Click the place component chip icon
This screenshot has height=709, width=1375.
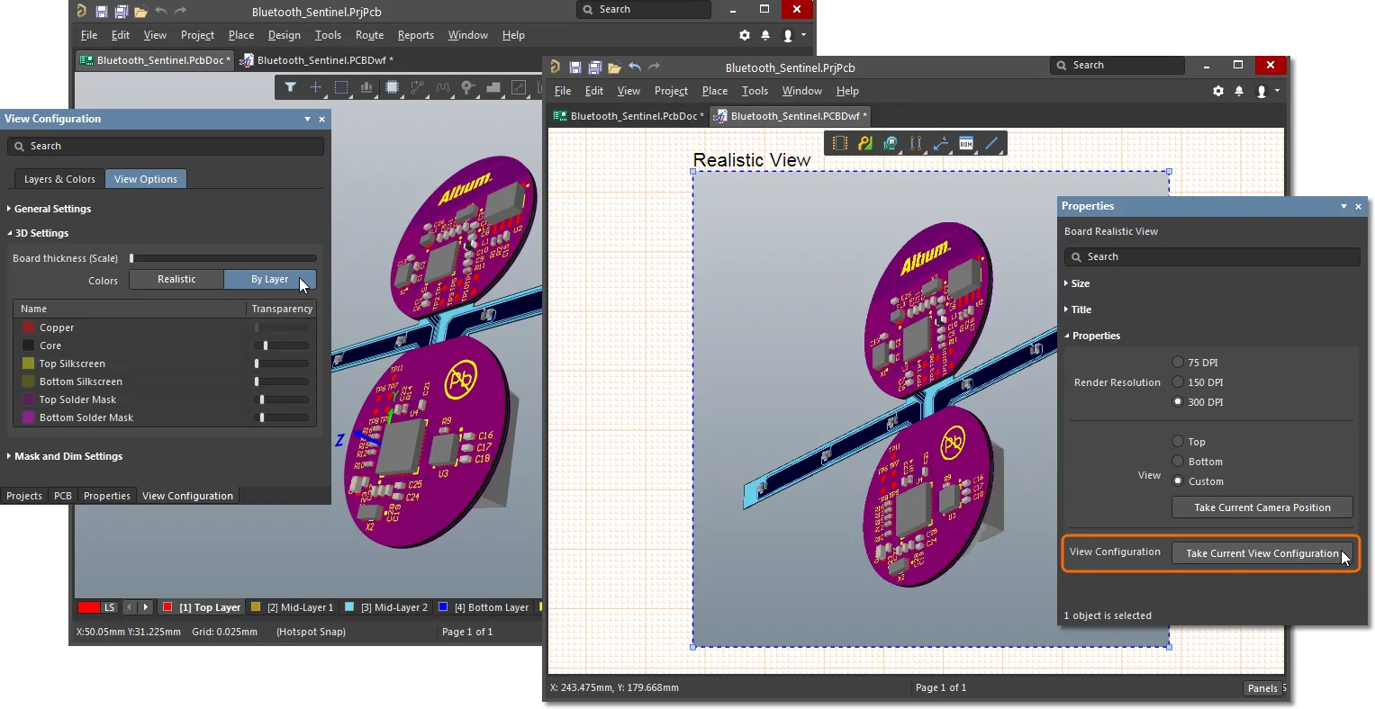click(392, 87)
